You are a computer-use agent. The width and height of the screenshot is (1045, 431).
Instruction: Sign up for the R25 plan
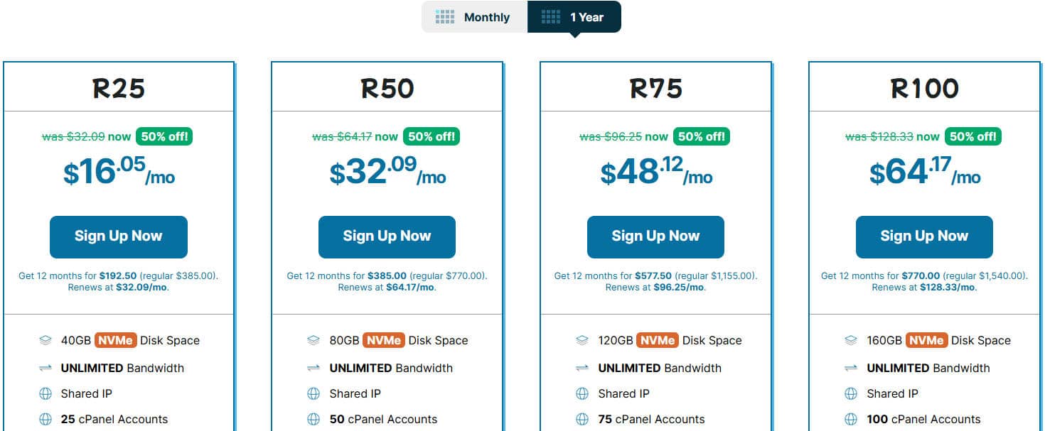[119, 237]
